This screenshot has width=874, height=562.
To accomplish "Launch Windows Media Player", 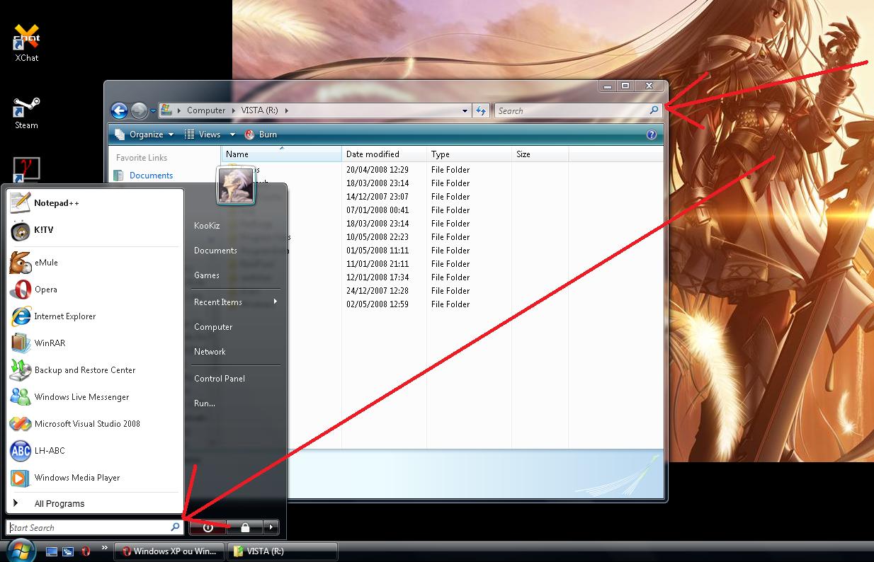I will pos(76,478).
